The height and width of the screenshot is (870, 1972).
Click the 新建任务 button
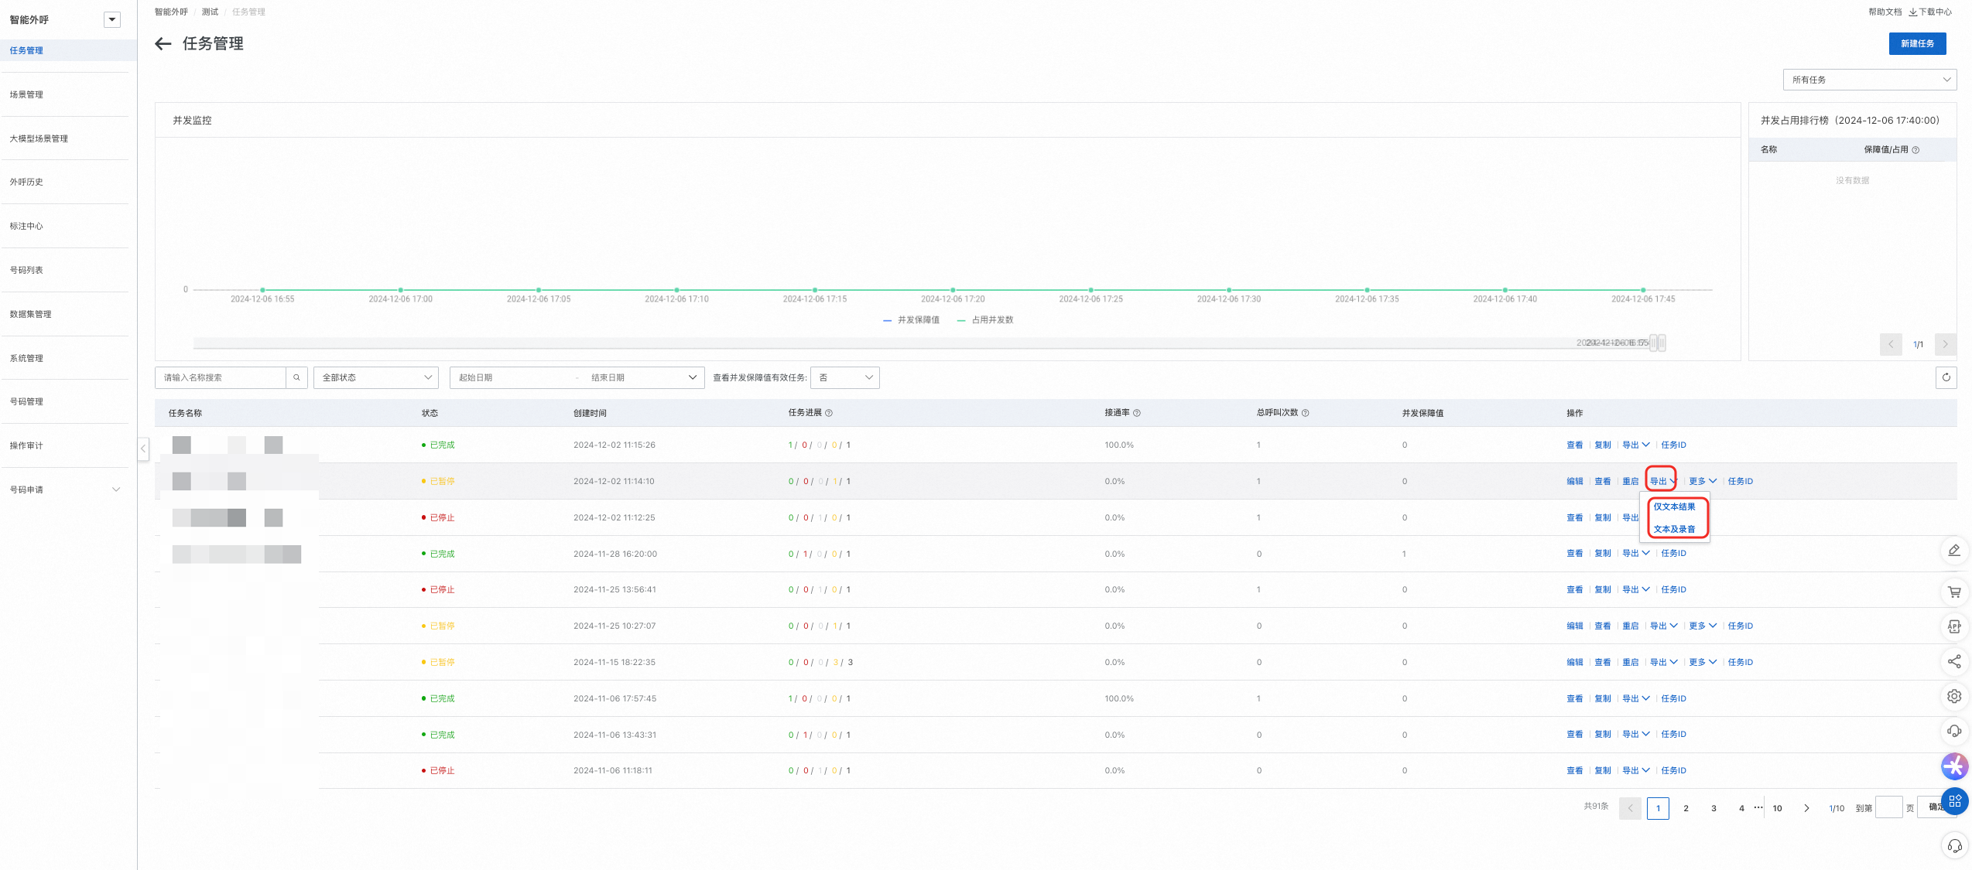click(1917, 44)
